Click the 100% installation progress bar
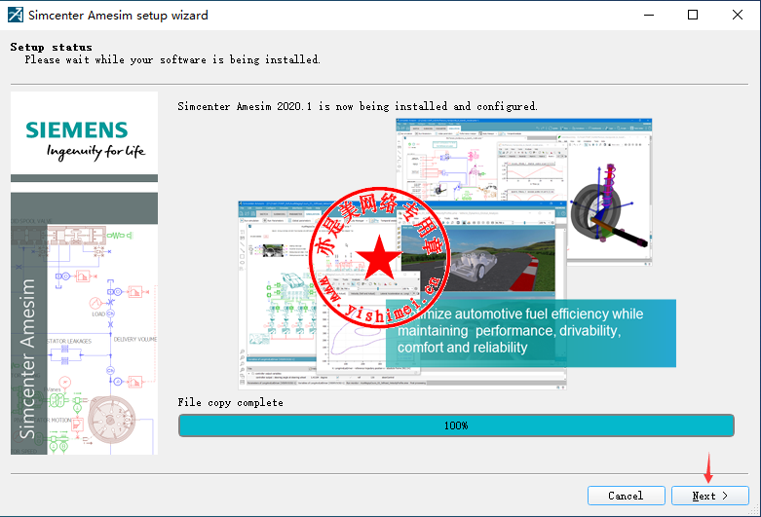 (456, 425)
